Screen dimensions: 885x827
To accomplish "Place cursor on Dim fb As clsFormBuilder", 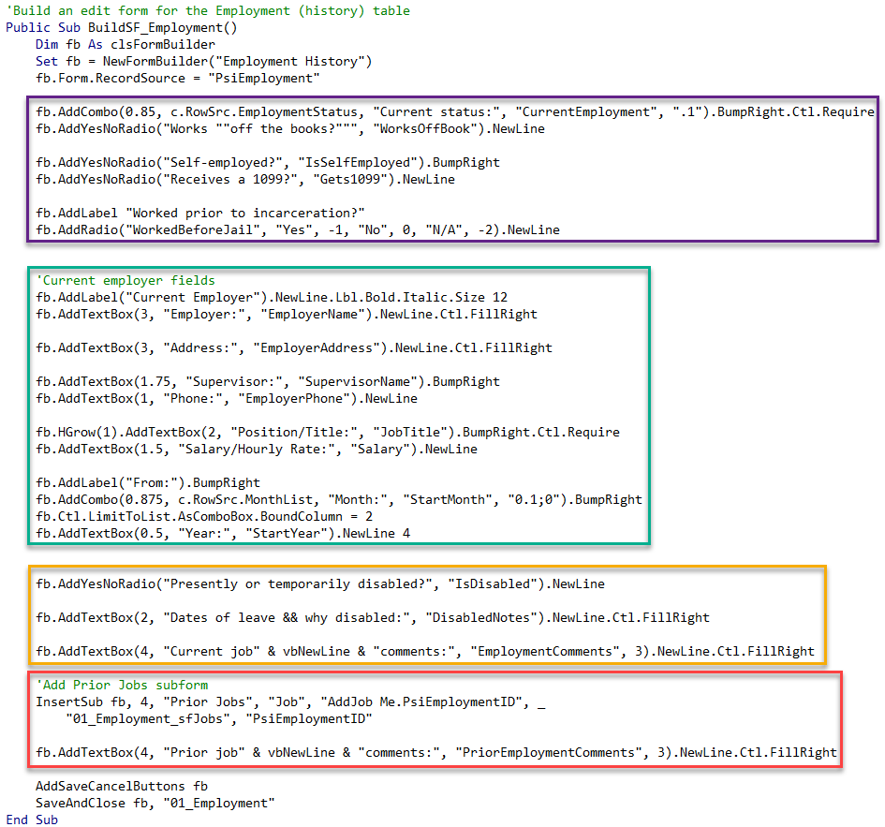I will pos(125,45).
